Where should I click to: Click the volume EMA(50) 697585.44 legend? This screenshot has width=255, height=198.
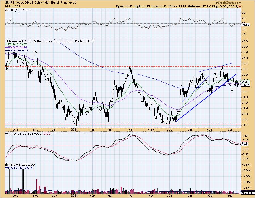19,168
